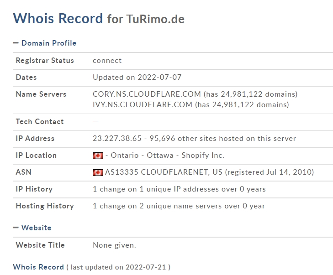The height and width of the screenshot is (275, 333).
Task: Select the 'None given.' website title value
Action: (115, 245)
